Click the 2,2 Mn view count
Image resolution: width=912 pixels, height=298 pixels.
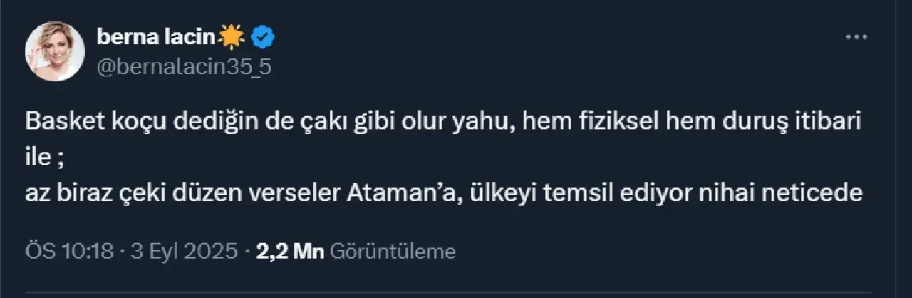coord(290,251)
